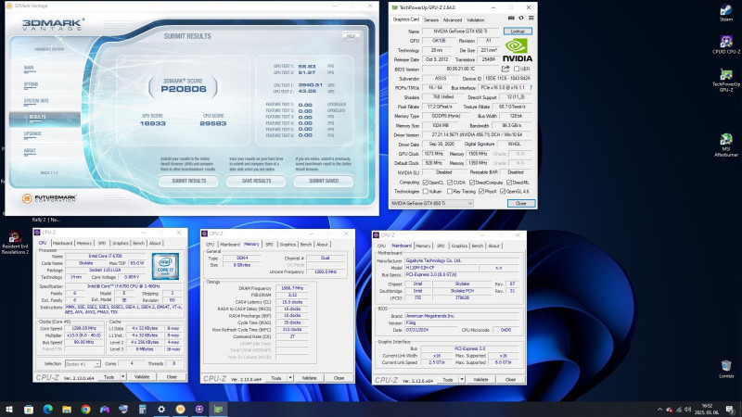Open GPU-Z hamburger menu icon

[x=531, y=18]
